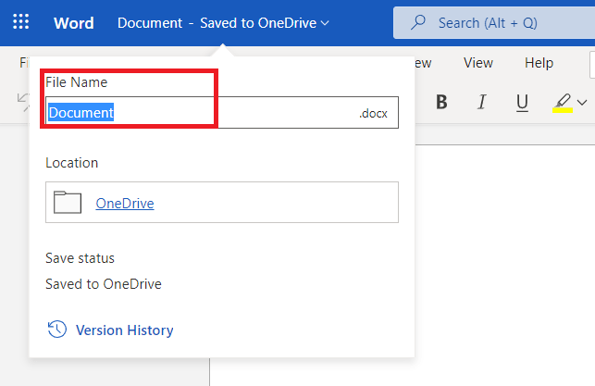Expand the highlight color dropdown arrow
This screenshot has height=386, width=595.
coord(582,103)
